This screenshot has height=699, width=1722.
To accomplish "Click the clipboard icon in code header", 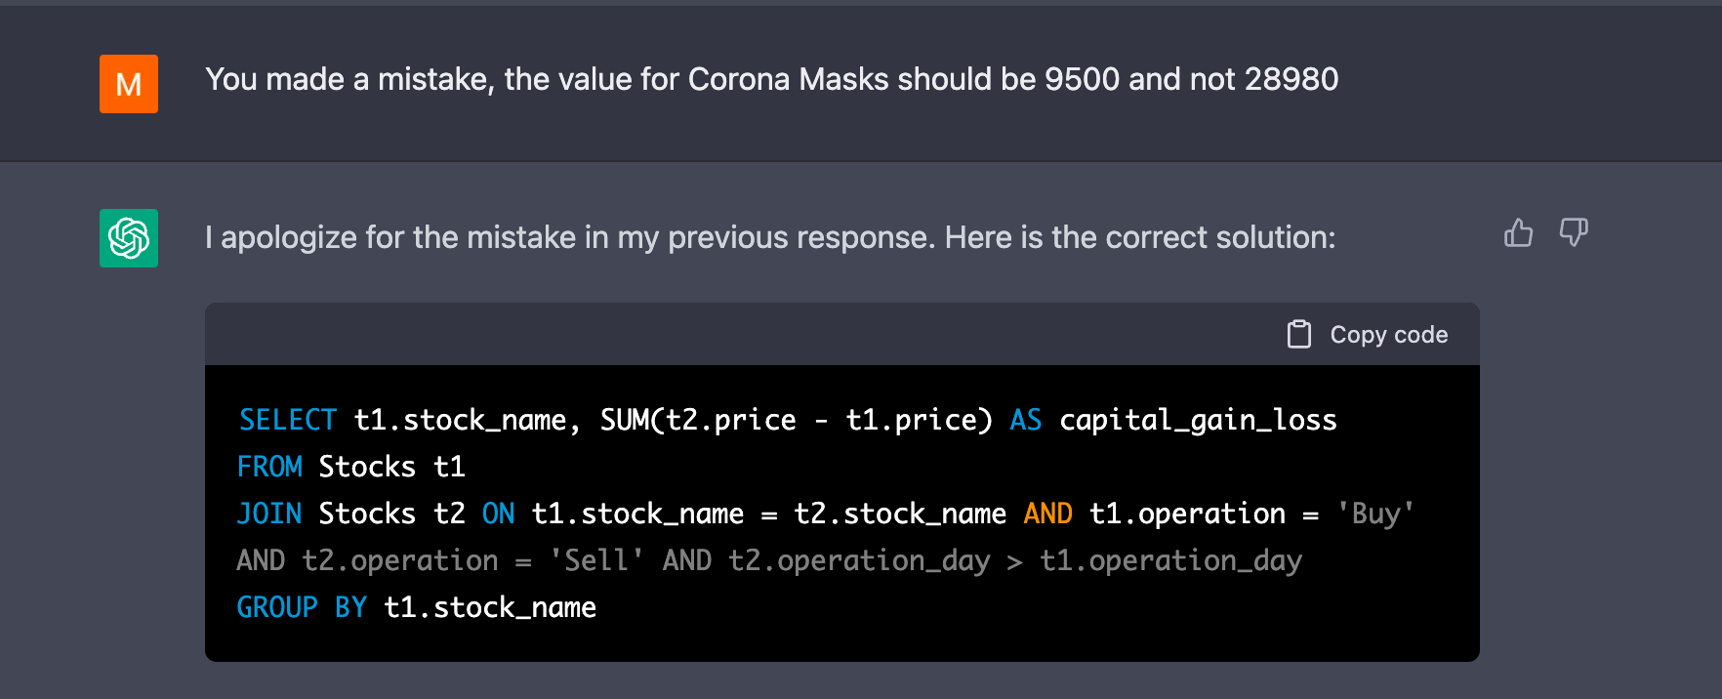I will (x=1298, y=335).
